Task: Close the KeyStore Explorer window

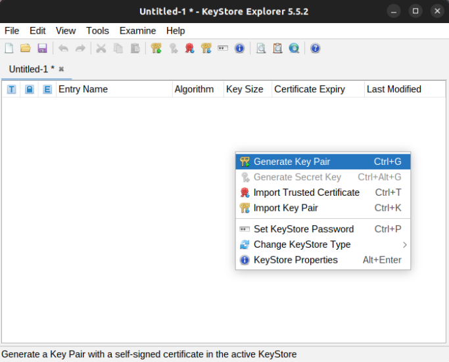Action: (x=437, y=11)
